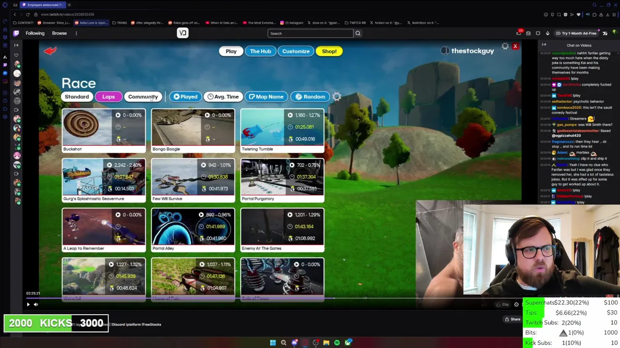Choose the Portal Alley map
The height and width of the screenshot is (348, 620).
[x=193, y=230]
